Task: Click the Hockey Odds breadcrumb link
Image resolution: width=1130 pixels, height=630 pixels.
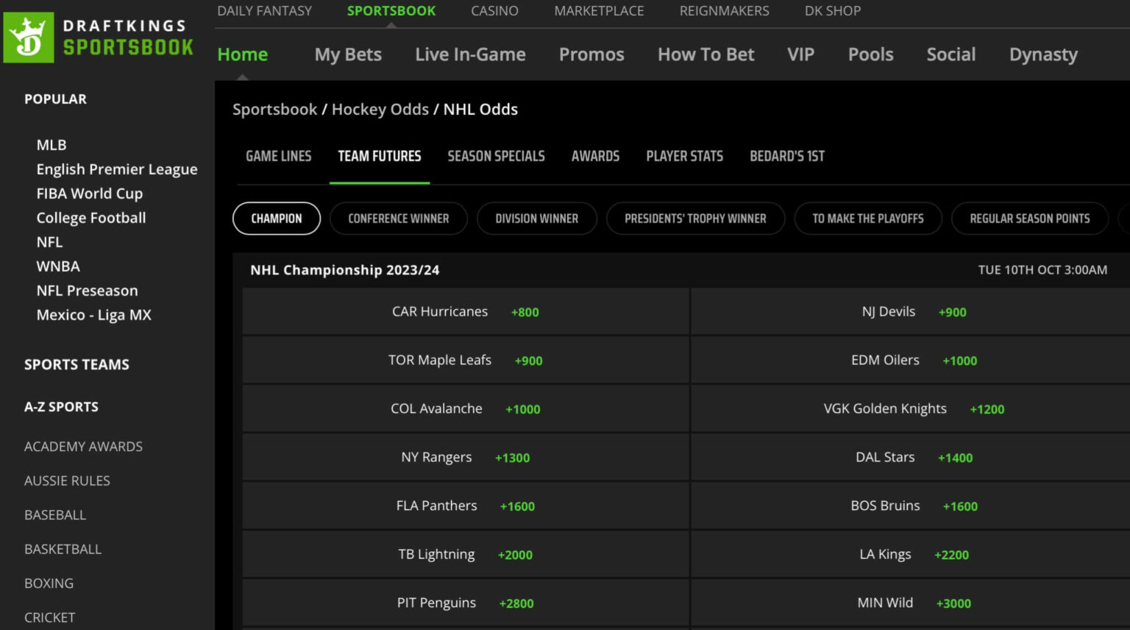Action: coord(380,109)
